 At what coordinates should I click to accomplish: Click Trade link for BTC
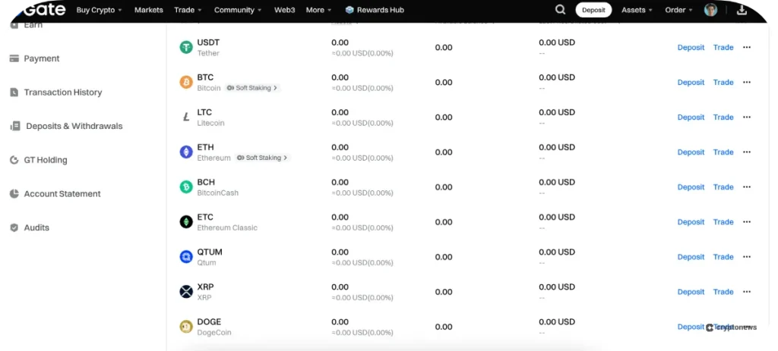tap(723, 82)
